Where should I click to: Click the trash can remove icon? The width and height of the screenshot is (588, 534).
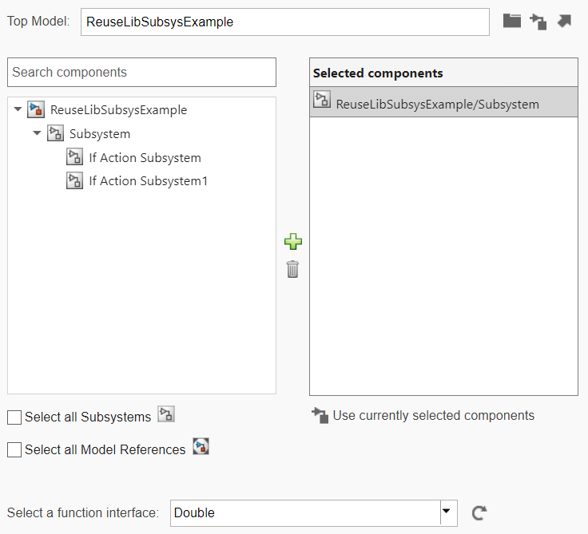click(x=293, y=269)
